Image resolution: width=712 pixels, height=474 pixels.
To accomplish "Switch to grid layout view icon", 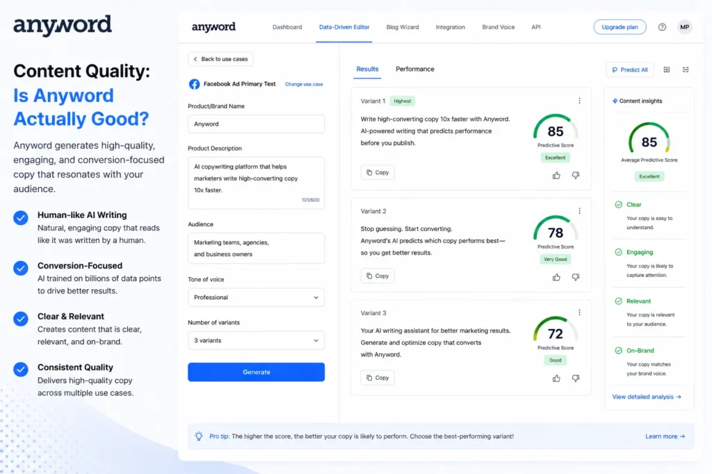I will 667,70.
